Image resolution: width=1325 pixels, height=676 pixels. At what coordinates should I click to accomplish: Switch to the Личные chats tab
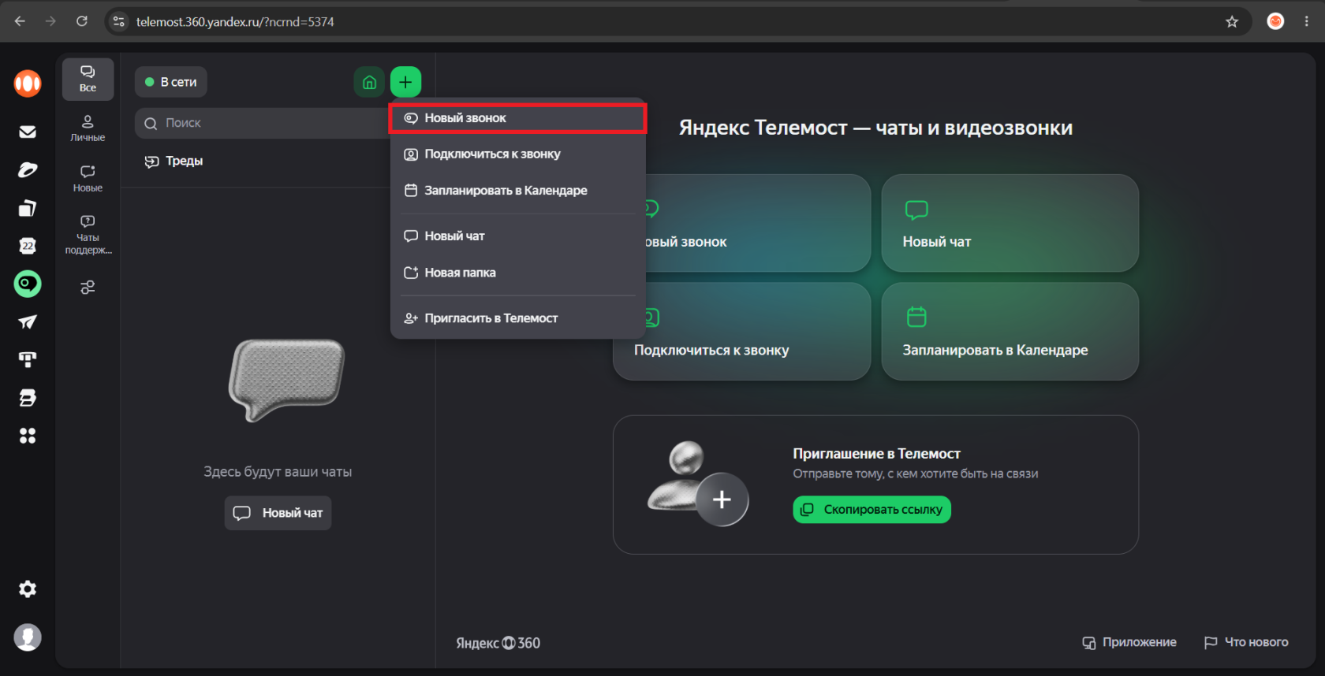click(88, 128)
